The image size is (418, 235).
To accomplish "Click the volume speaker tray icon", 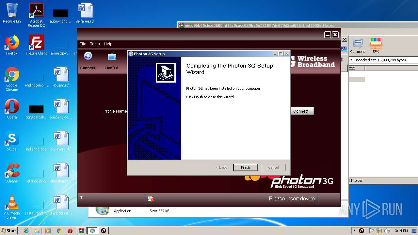I will tap(386, 231).
